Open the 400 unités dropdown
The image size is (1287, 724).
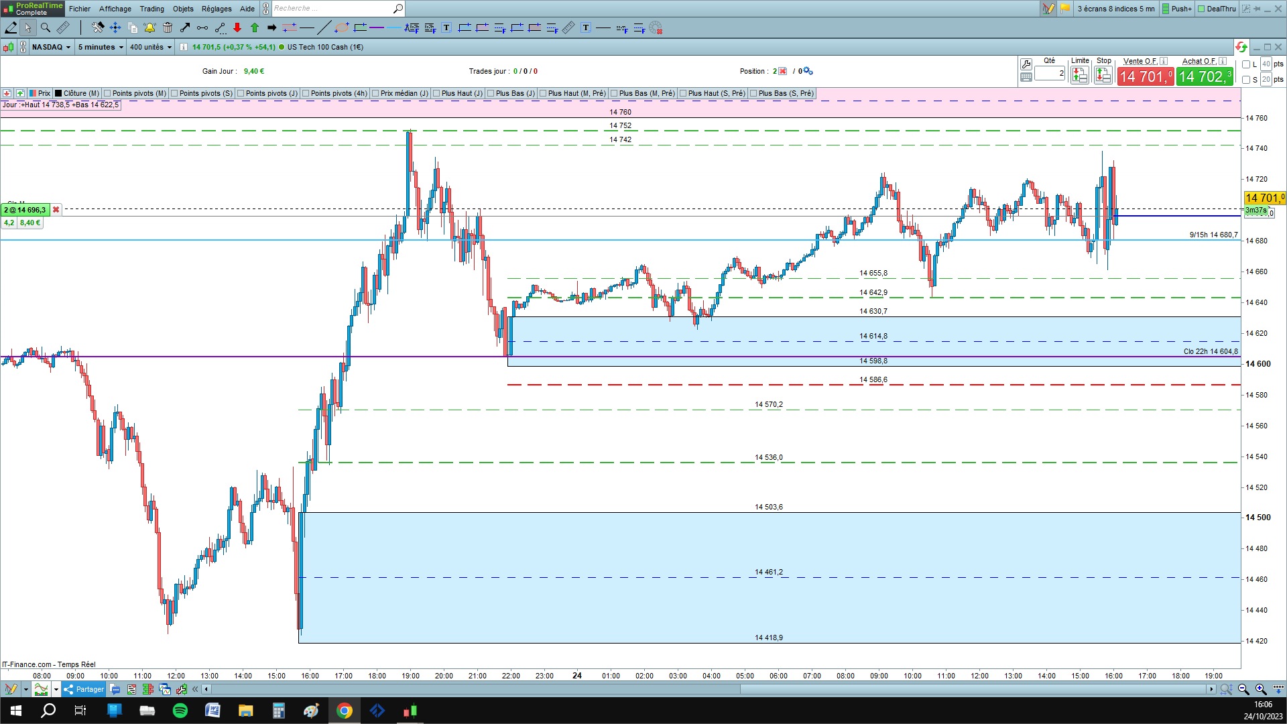point(150,47)
